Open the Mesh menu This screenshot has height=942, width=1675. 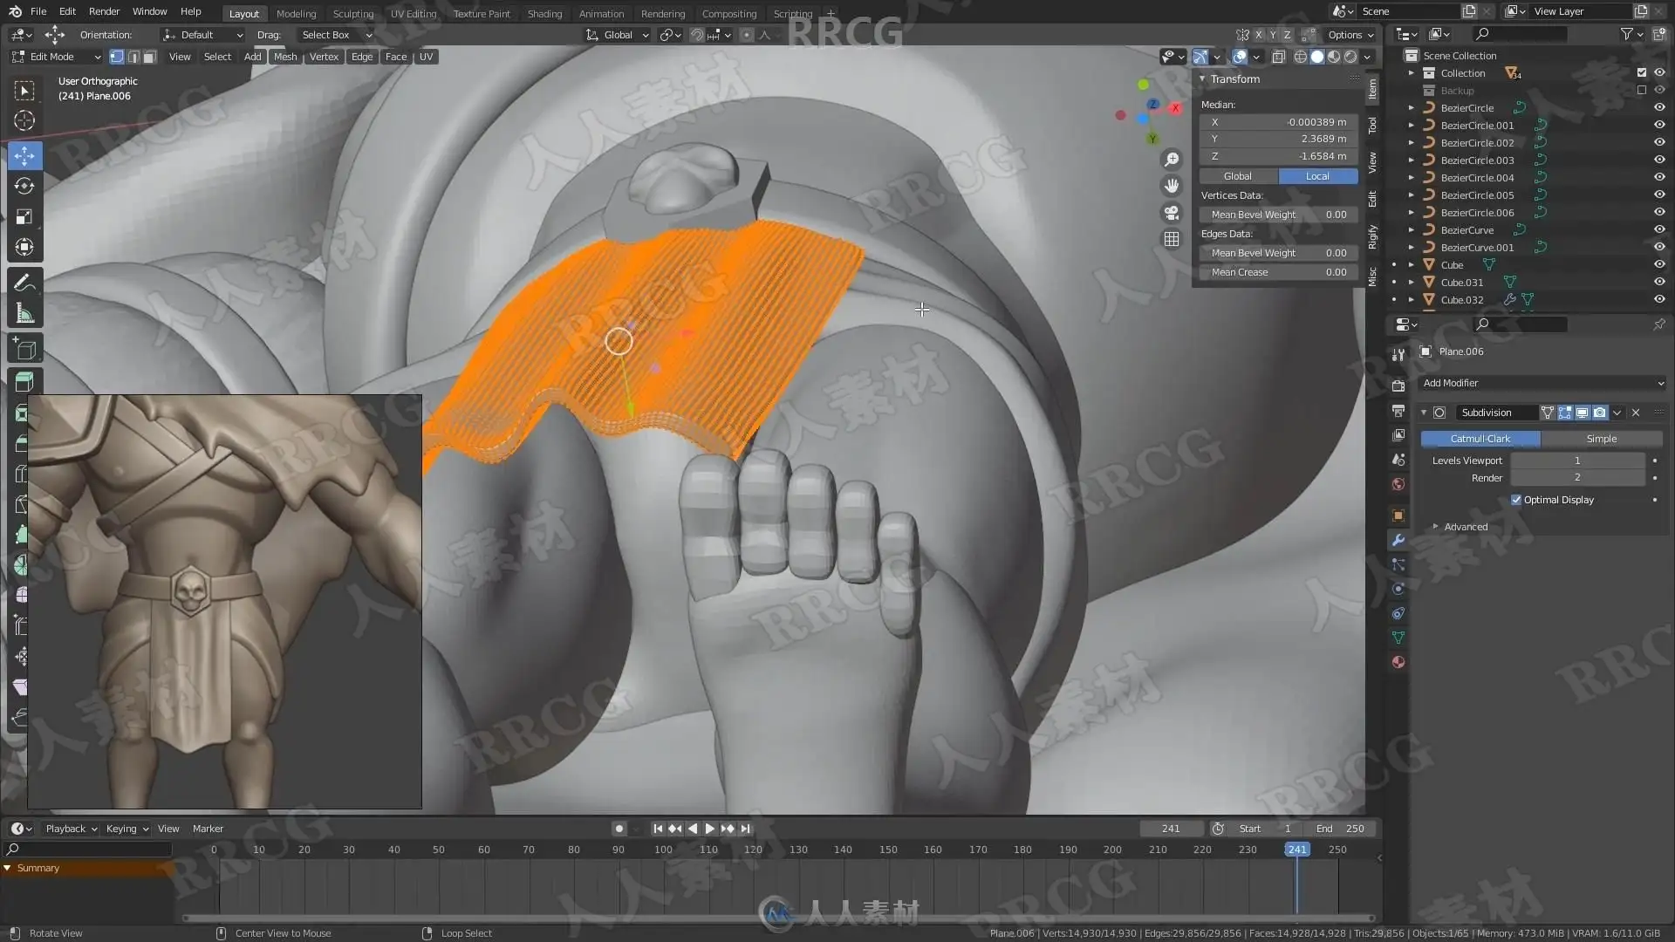[285, 57]
